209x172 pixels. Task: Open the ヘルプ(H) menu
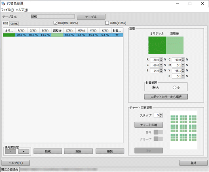pos(22,10)
